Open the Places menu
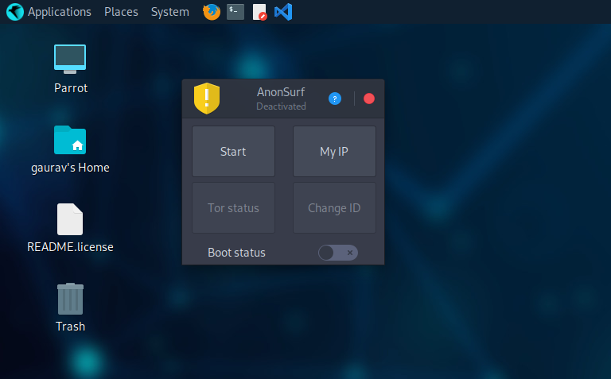 (121, 12)
